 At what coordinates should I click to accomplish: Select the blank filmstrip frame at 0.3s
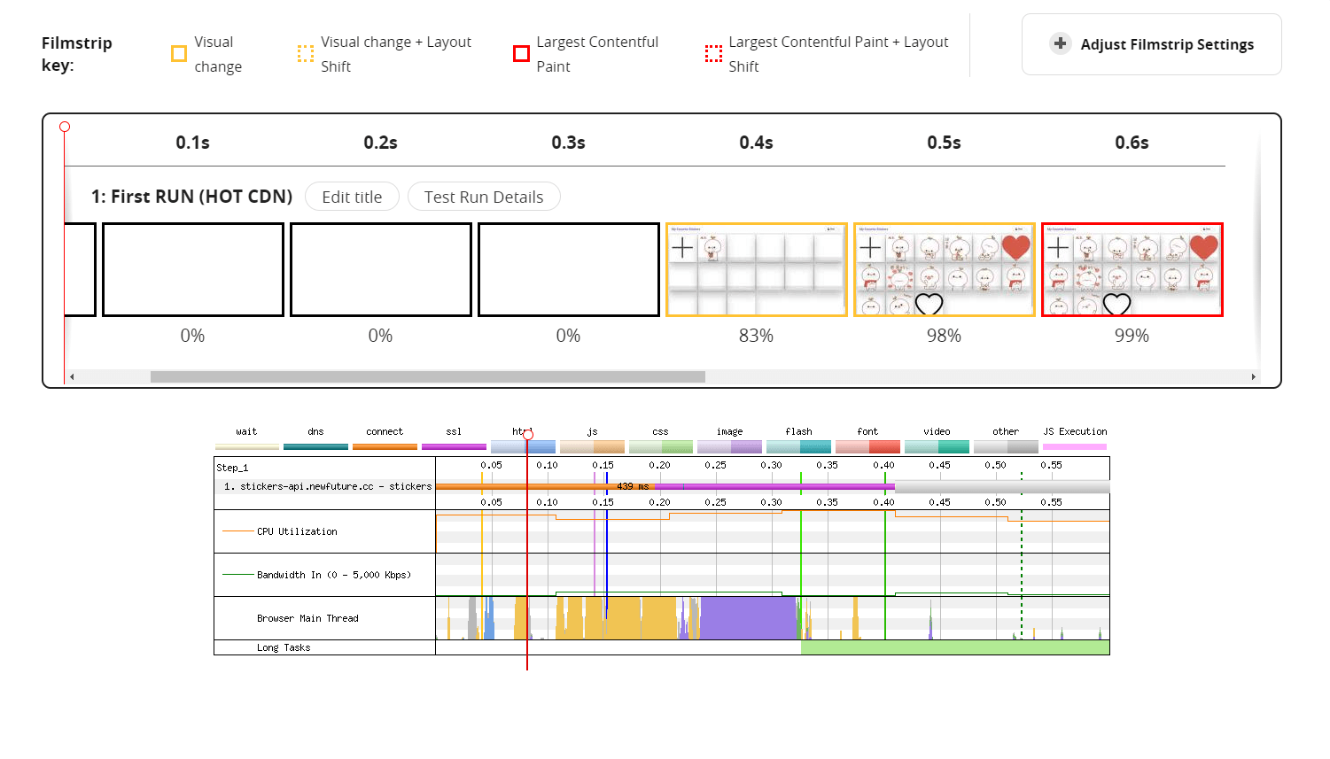click(x=569, y=269)
